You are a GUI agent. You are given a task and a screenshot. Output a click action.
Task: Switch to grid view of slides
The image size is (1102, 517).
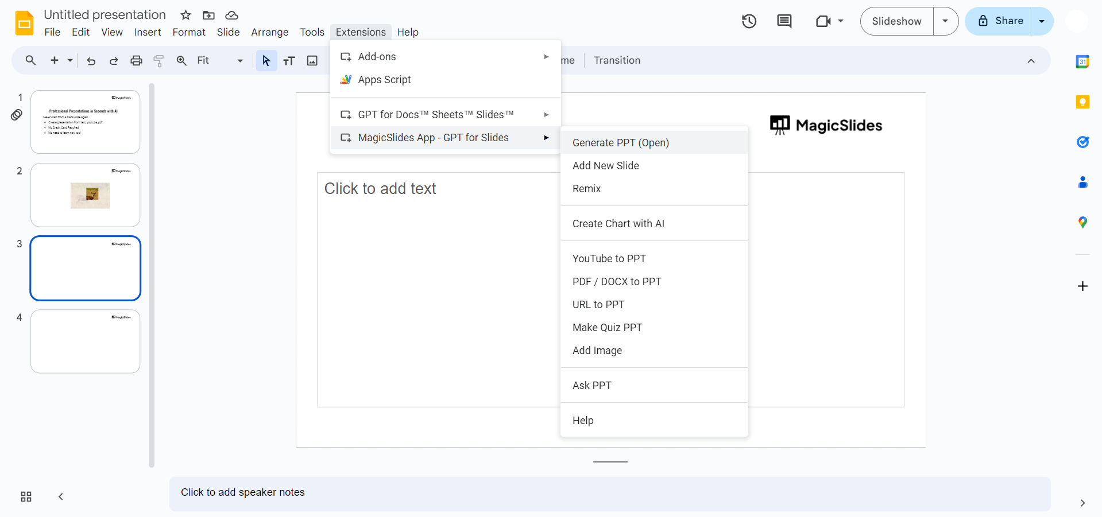(x=26, y=497)
